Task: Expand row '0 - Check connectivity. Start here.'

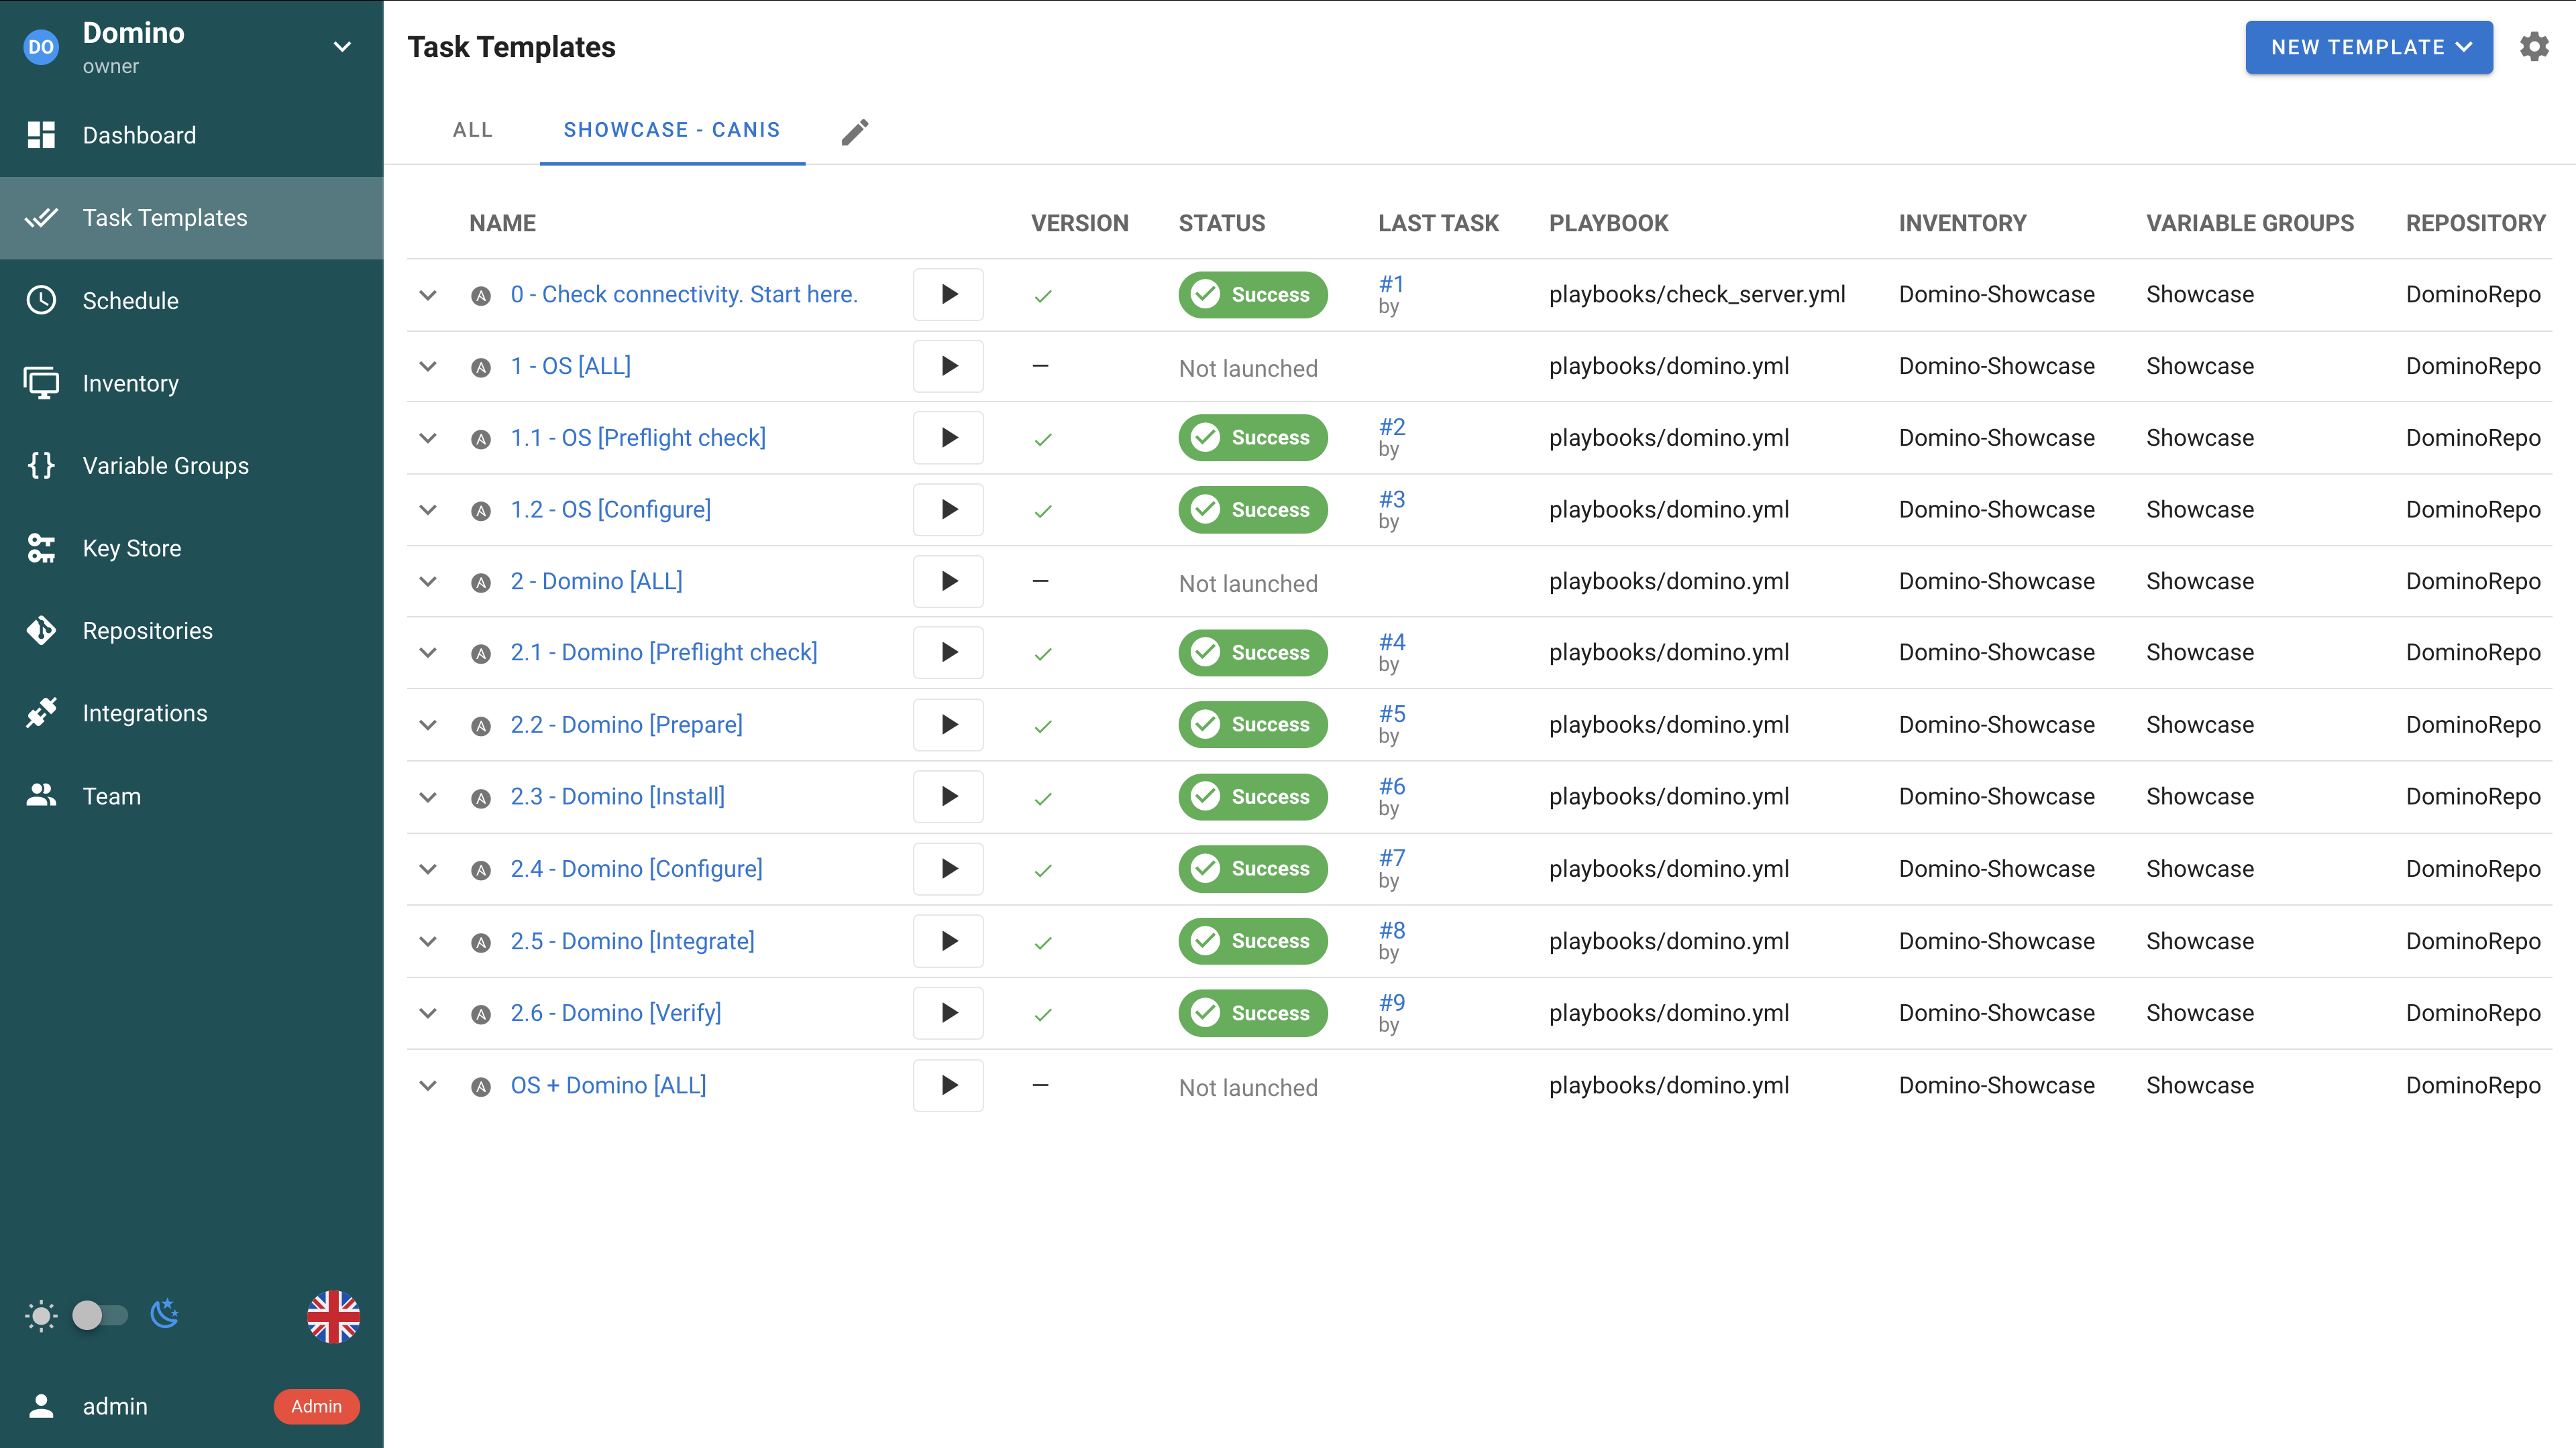Action: point(428,296)
